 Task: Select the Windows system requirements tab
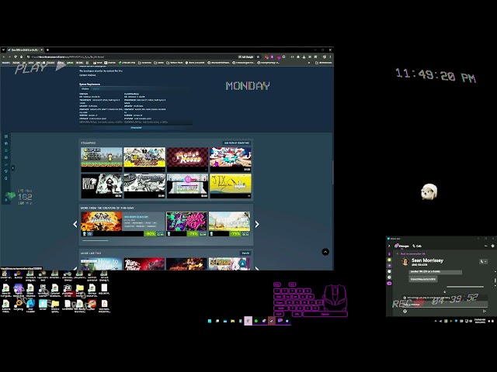point(85,89)
